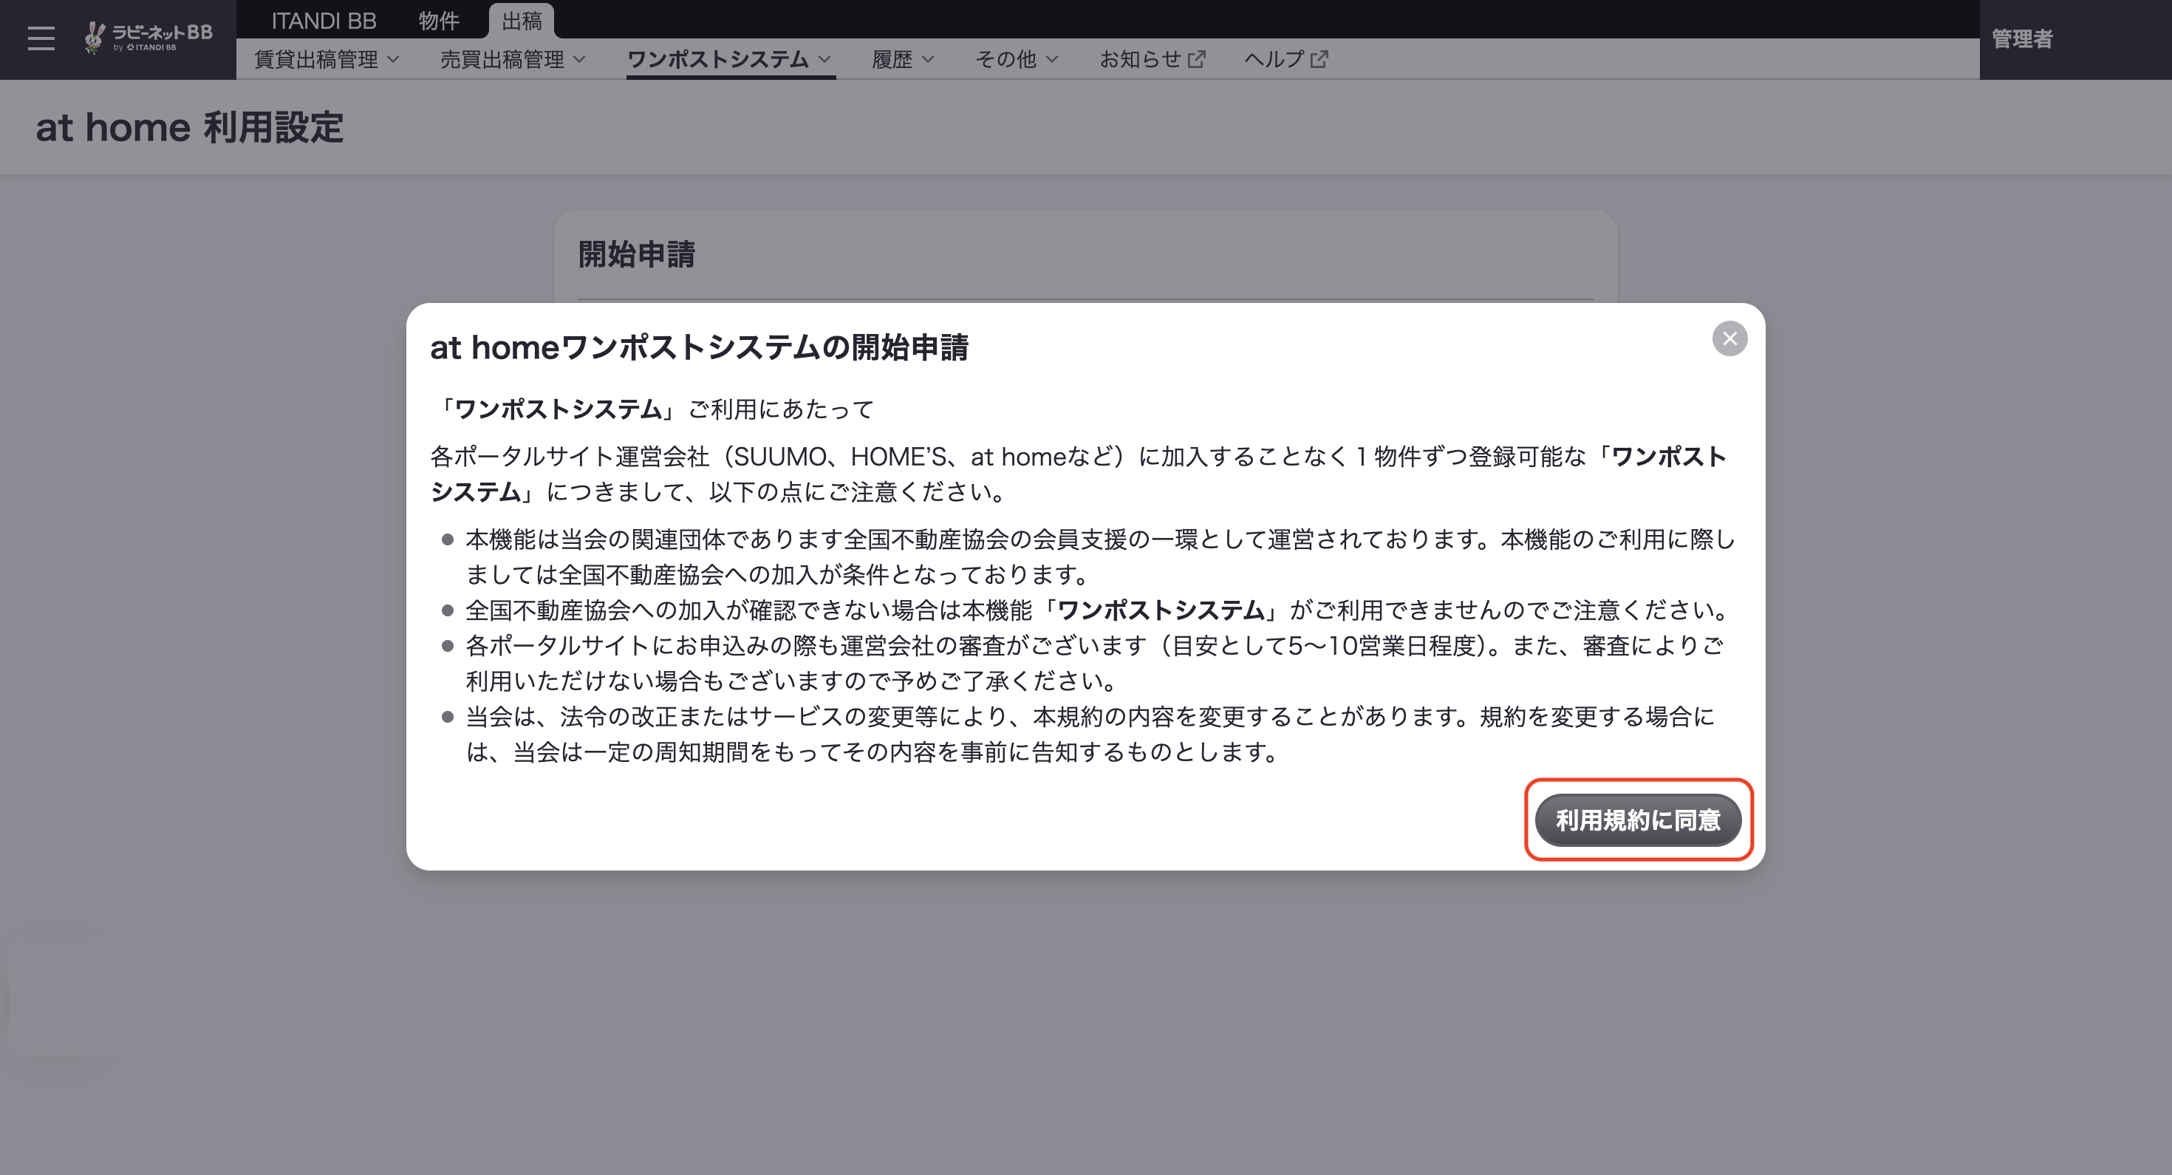Click bullet starting 当会は、法令の改正
The width and height of the screenshot is (2172, 1175).
point(1090,734)
